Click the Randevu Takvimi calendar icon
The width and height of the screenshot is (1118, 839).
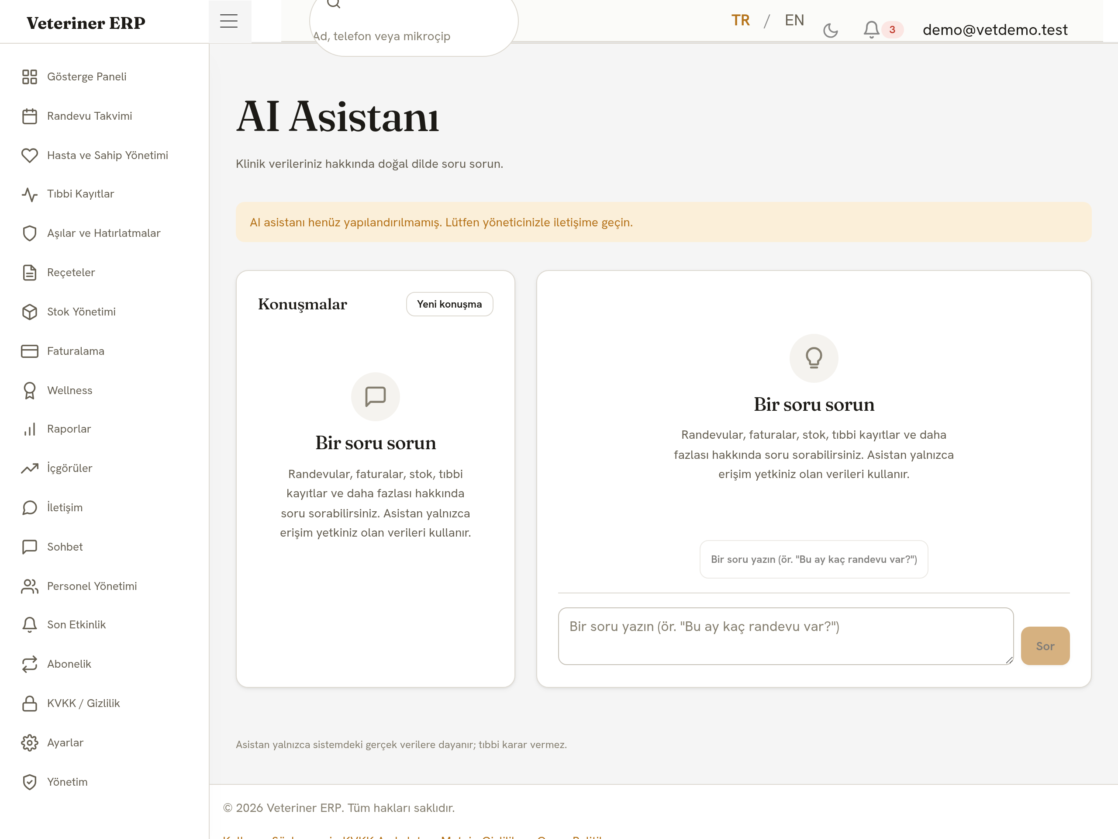[30, 116]
